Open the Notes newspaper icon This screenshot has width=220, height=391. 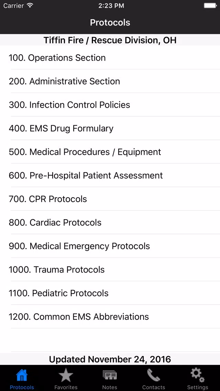click(x=110, y=375)
